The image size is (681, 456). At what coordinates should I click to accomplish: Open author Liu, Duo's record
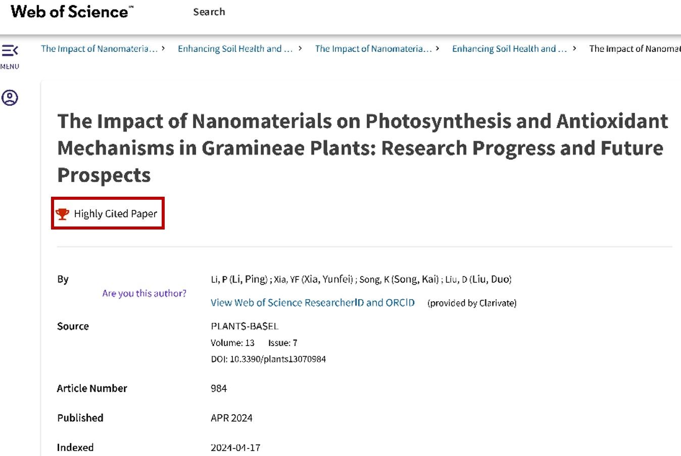pos(478,279)
